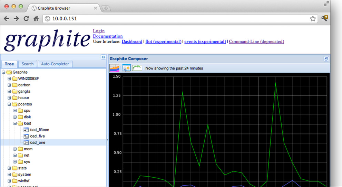Image resolution: width=342 pixels, height=187 pixels.
Task: Click the WIN2008SF folder icon
Action: point(14,78)
